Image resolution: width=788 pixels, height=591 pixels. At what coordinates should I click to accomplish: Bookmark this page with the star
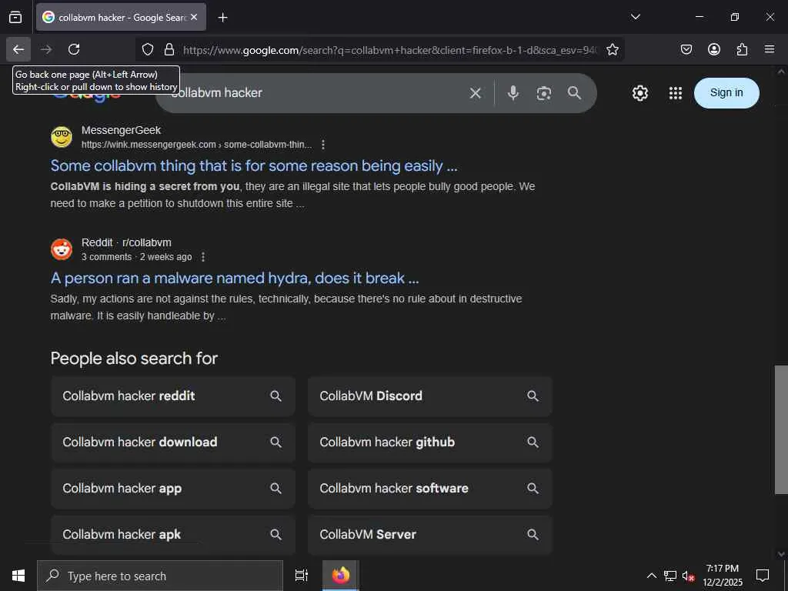(x=612, y=49)
